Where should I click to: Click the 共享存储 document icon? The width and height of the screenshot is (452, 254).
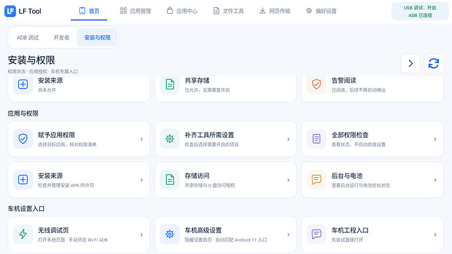tap(170, 85)
